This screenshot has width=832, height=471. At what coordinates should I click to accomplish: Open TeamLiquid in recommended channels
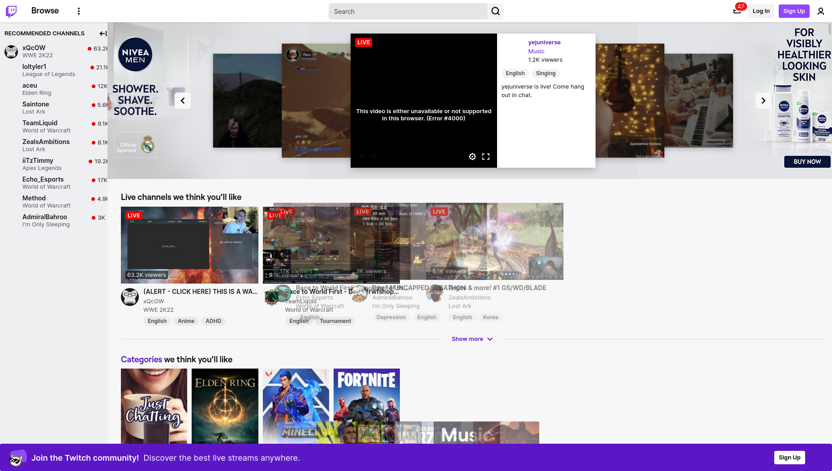(x=54, y=127)
